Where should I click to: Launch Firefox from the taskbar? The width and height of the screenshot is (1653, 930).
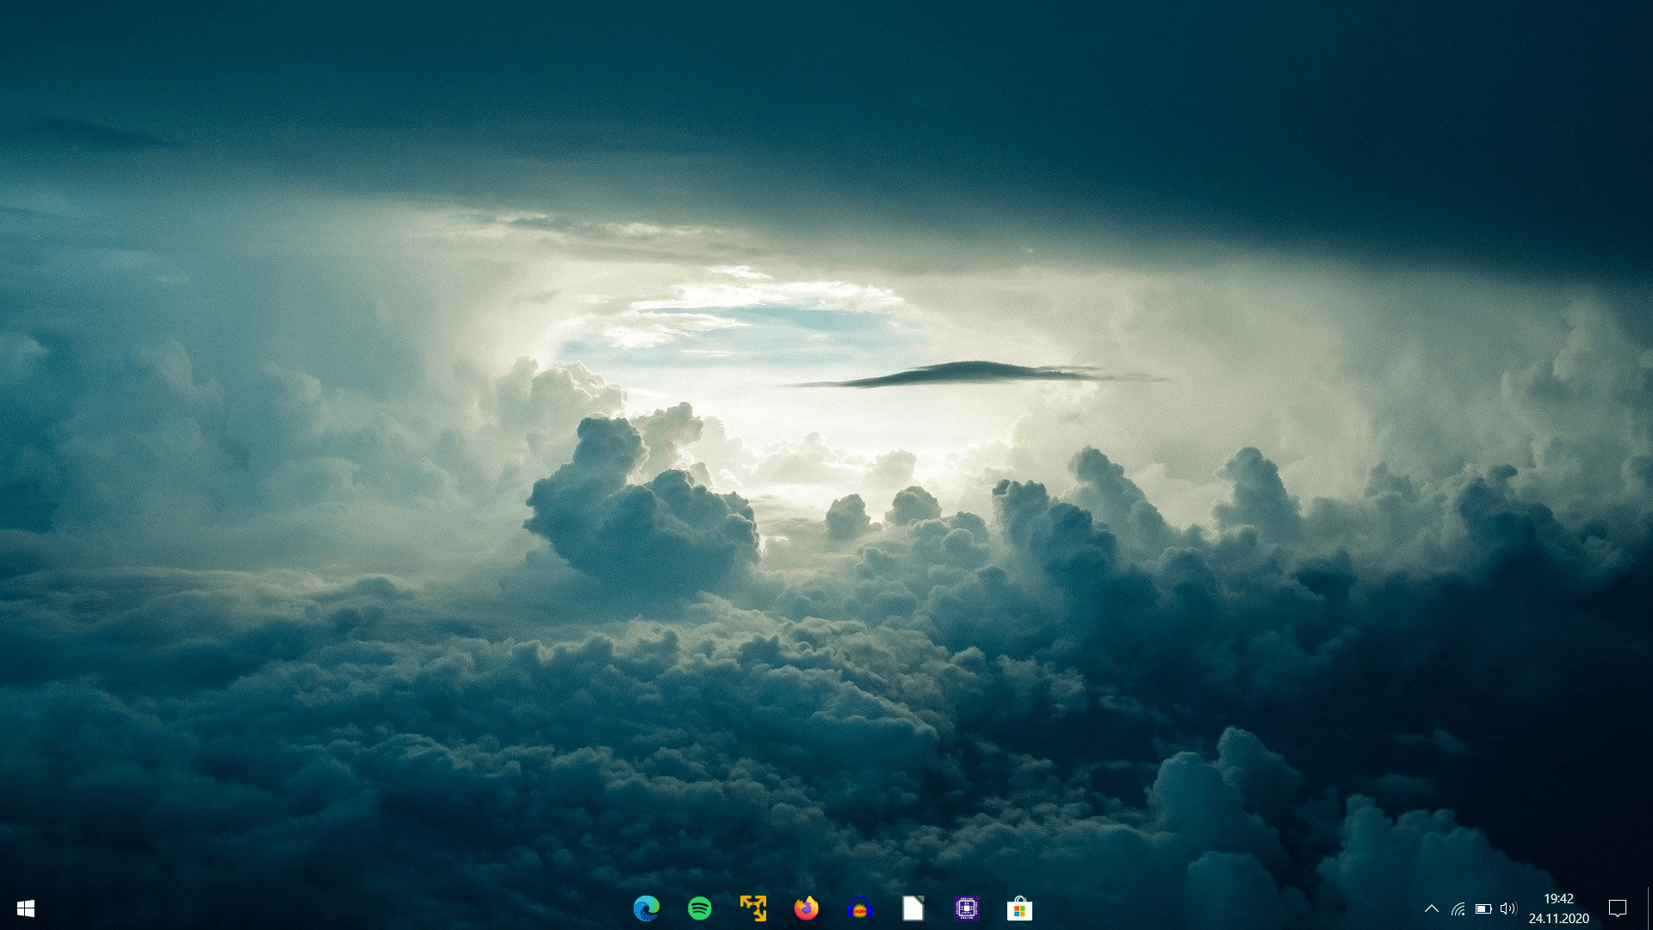pyautogui.click(x=806, y=908)
